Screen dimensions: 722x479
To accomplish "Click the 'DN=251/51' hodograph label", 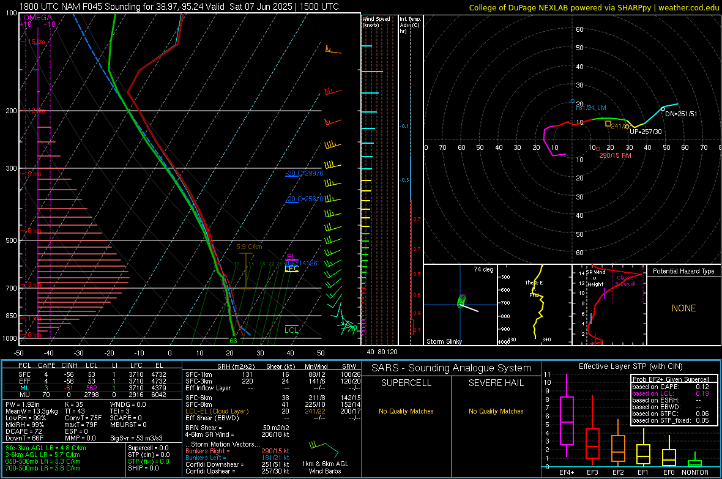I will [681, 114].
